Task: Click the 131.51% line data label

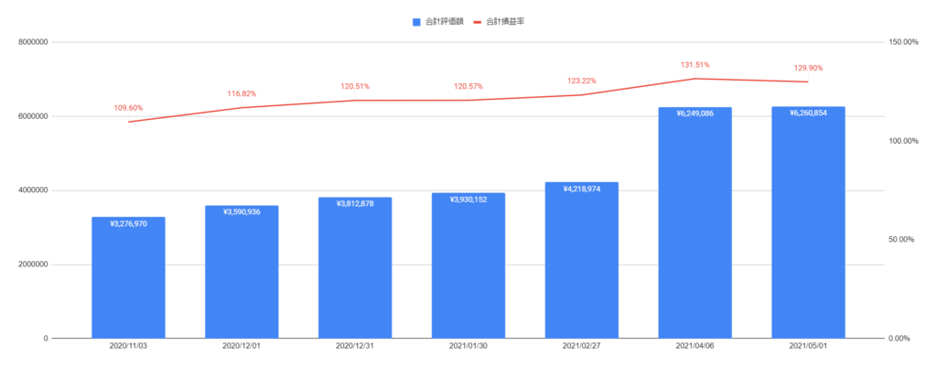Action: click(695, 65)
